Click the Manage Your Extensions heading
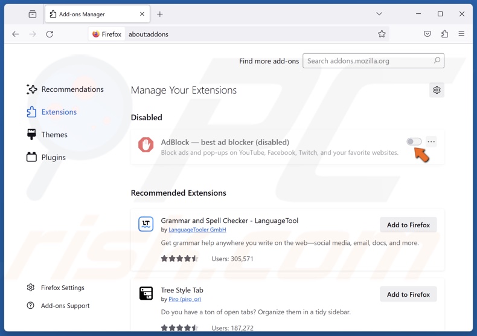This screenshot has height=336, width=477. 184,90
